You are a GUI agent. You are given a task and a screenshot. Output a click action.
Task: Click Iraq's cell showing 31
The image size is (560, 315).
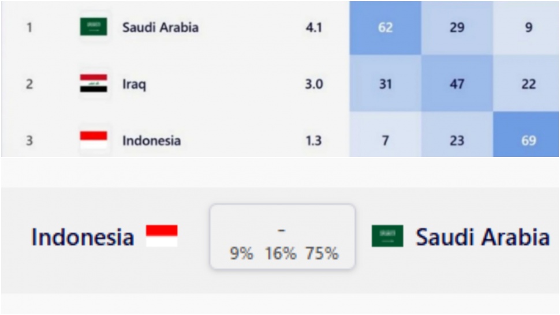pyautogui.click(x=385, y=84)
